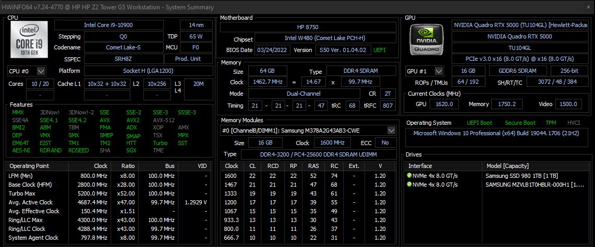Click the Dual-Channel mode field
The height and width of the screenshot is (247, 595).
tap(304, 94)
